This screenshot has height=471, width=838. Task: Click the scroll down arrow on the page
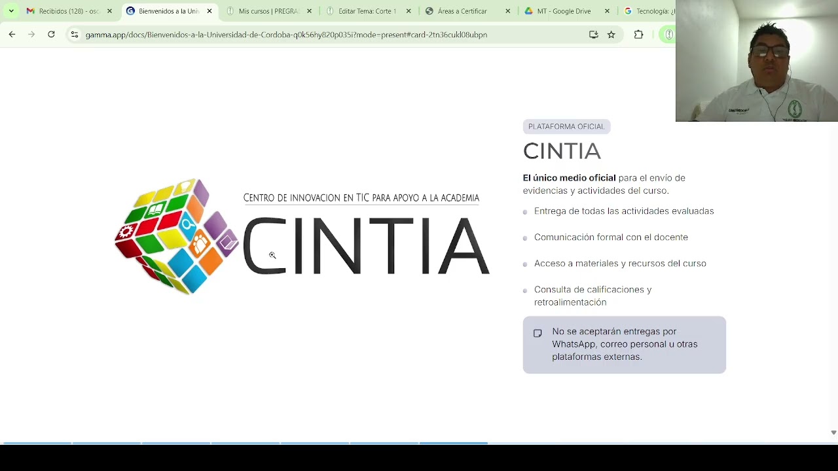coord(833,432)
